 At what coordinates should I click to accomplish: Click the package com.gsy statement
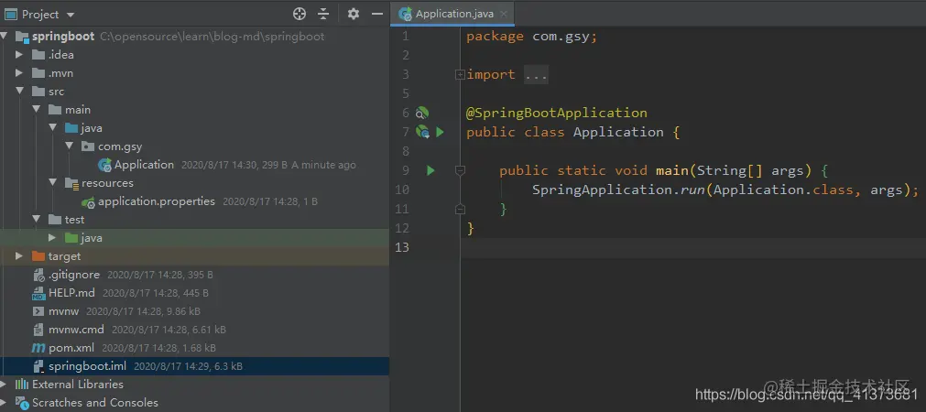(x=532, y=36)
